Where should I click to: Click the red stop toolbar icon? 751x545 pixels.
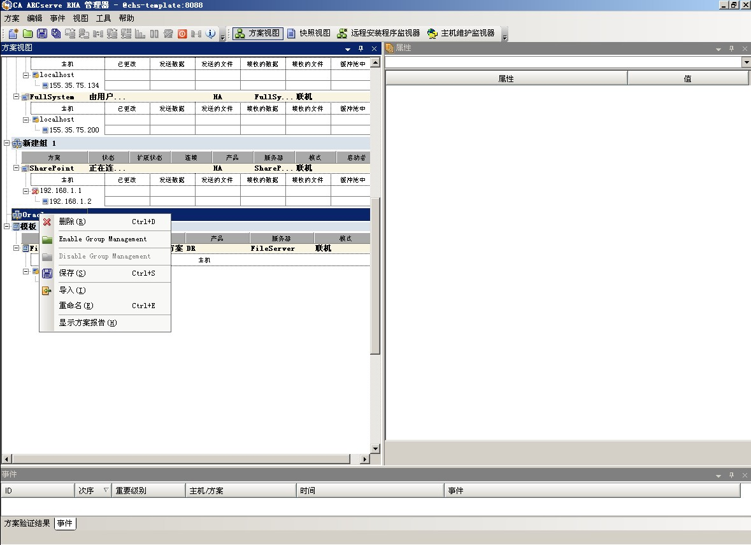[182, 34]
